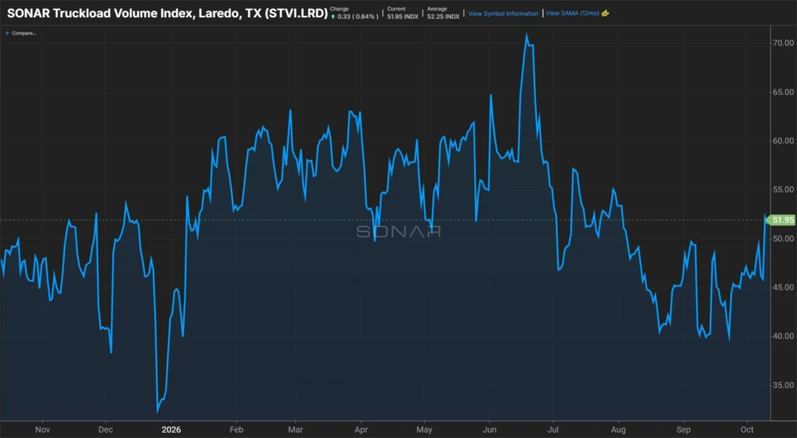Open the View Symbol Information link

pyautogui.click(x=503, y=13)
